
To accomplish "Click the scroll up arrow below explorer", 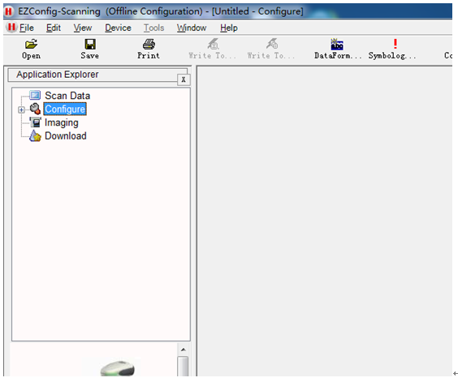I will [x=184, y=350].
